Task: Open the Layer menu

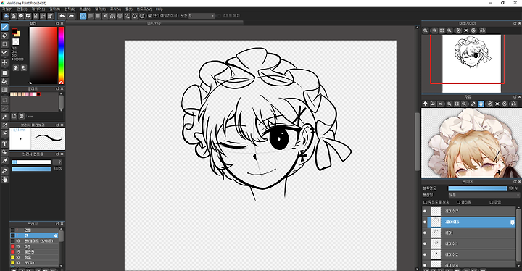Action: [38, 9]
